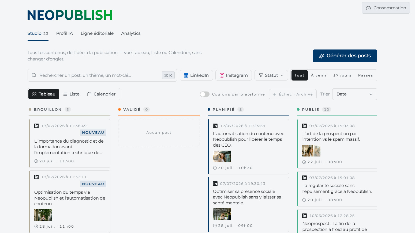Click clock icon next to 22 juil. · 08h00
This screenshot has width=415, height=233.
pyautogui.click(x=304, y=162)
